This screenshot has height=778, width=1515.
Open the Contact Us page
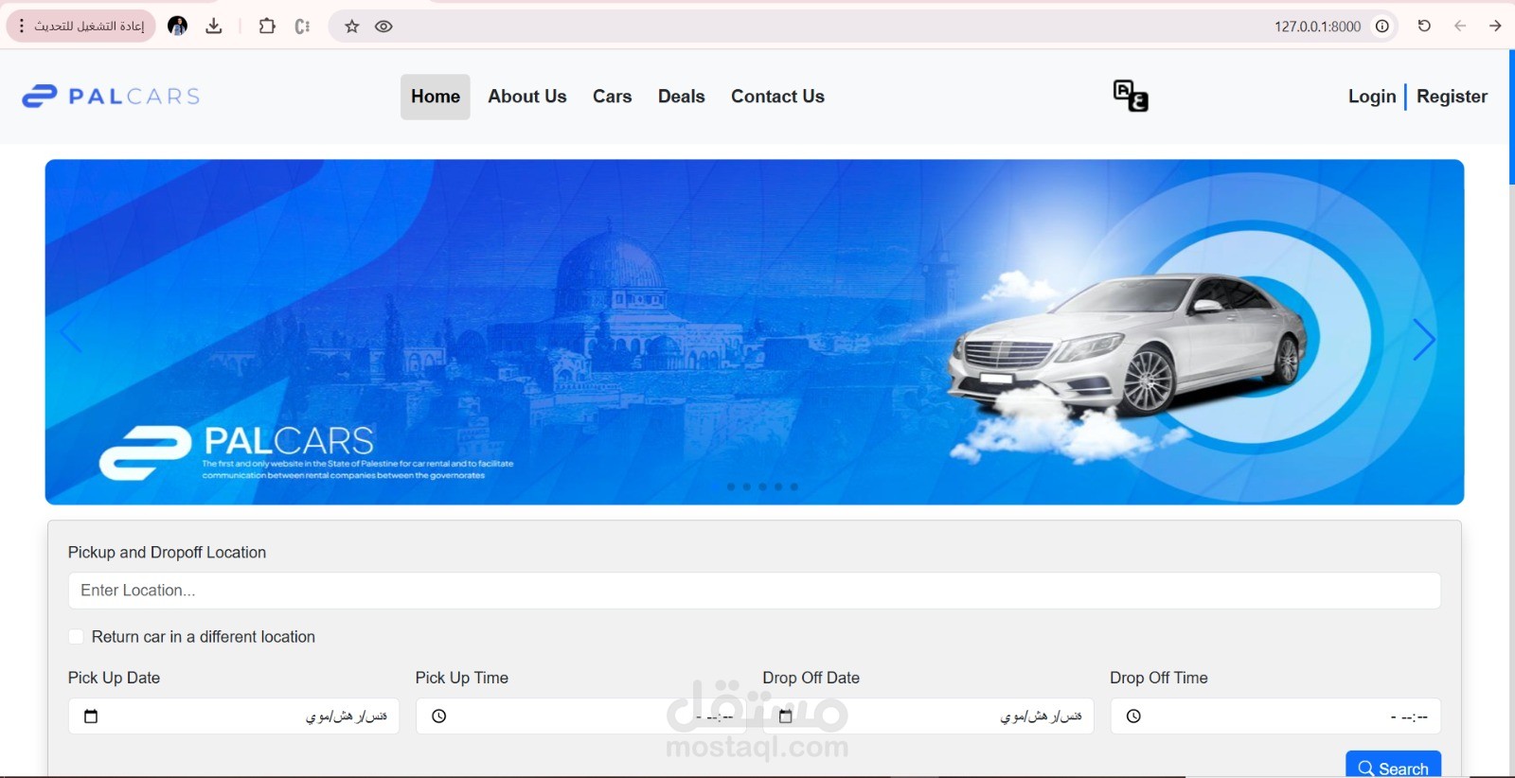777,97
